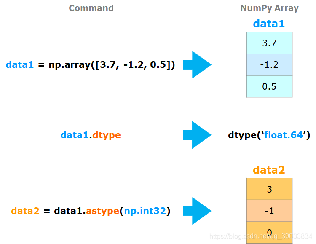Select the blue 'data1' array title
The height and width of the screenshot is (244, 316).
(x=269, y=24)
